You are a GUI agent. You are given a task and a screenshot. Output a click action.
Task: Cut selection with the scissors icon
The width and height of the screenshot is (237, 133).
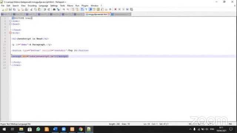[31, 9]
